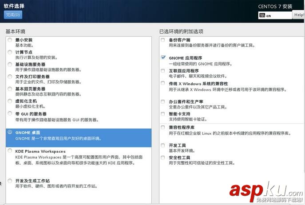Click the 开发及生成工作站 label

coord(32,181)
